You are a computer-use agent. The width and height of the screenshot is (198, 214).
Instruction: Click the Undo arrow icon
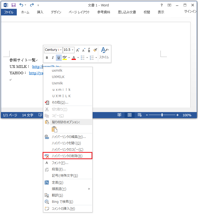[21, 5]
